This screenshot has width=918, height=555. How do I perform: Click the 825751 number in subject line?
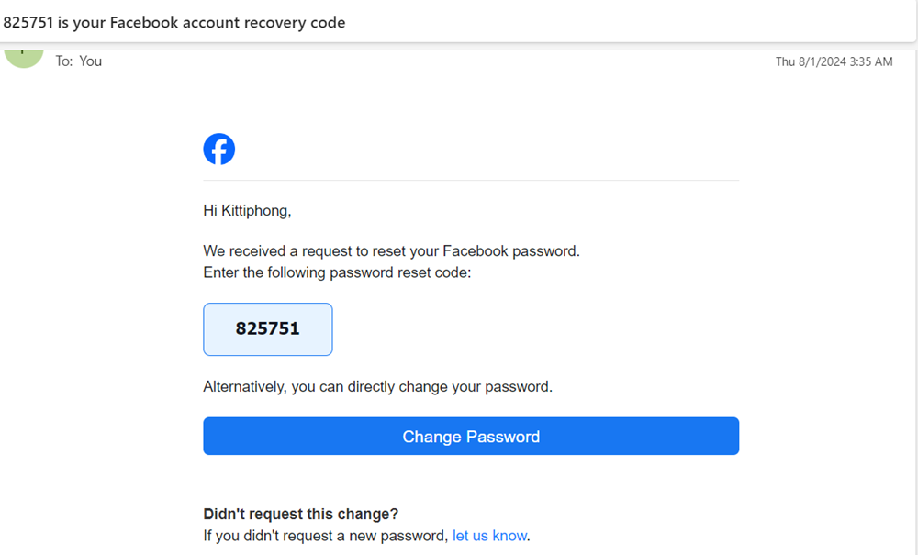pos(28,22)
